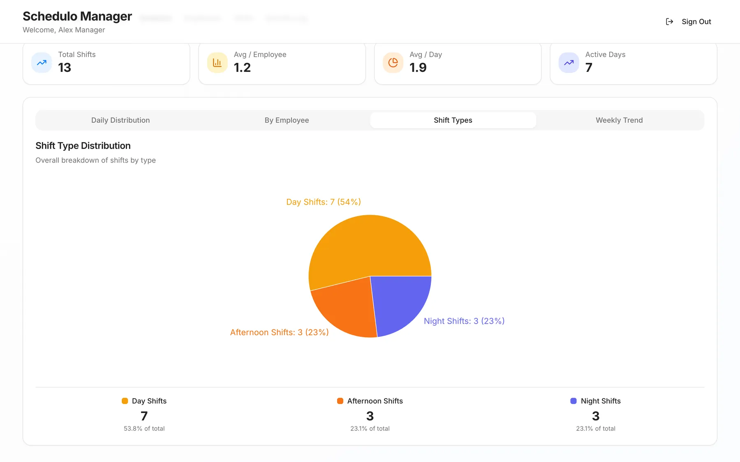The image size is (740, 462).
Task: Click the Total Shifts trend icon
Action: click(42, 62)
